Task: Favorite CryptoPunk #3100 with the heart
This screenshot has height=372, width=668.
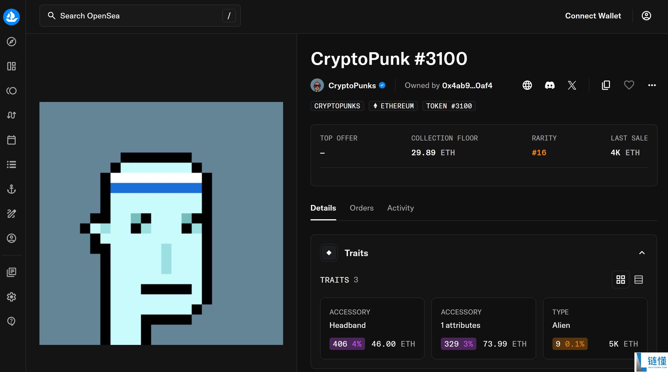Action: [629, 85]
